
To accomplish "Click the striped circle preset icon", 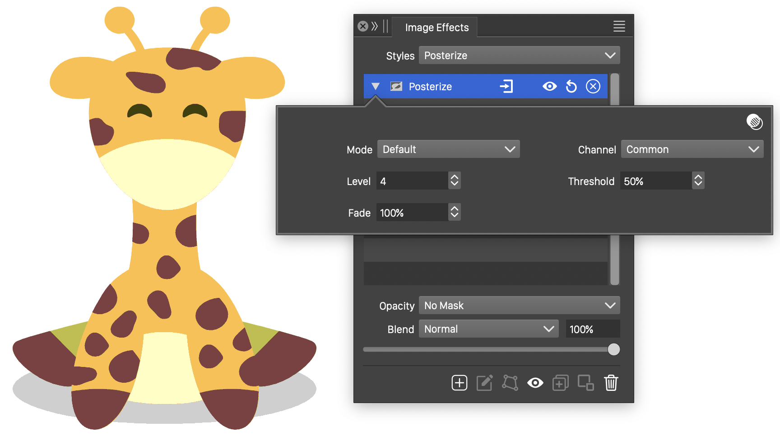I will (754, 122).
